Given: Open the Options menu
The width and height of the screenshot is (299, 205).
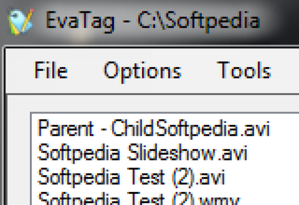Looking at the screenshot, I should 142,70.
